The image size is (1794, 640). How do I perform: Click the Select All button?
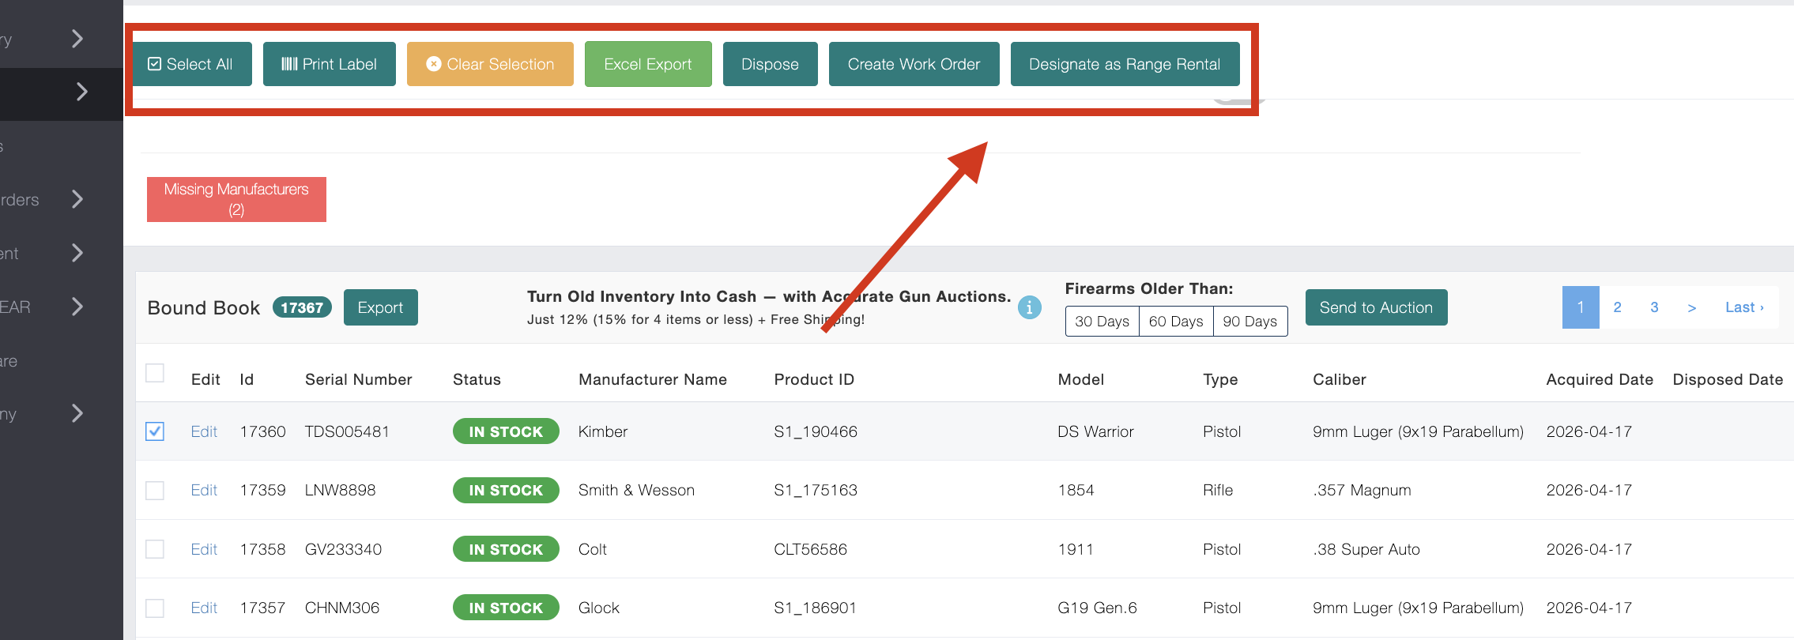point(192,64)
